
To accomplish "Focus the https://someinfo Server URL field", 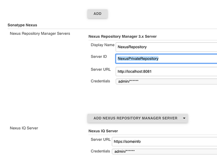I will click(165, 142).
